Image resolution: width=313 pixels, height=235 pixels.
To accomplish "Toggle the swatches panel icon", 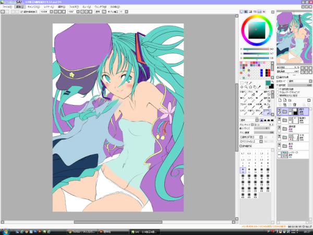I will click(x=259, y=12).
